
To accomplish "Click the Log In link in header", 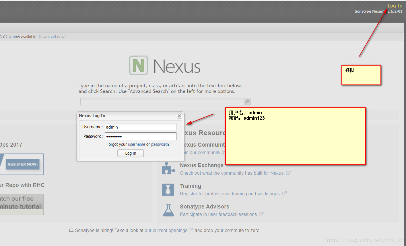I will click(x=395, y=6).
